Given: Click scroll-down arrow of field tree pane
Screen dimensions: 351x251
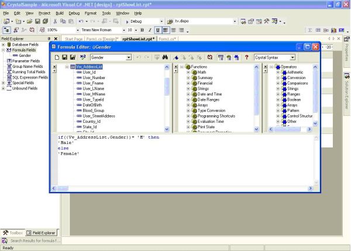Looking at the screenshot, I should click(x=167, y=129).
